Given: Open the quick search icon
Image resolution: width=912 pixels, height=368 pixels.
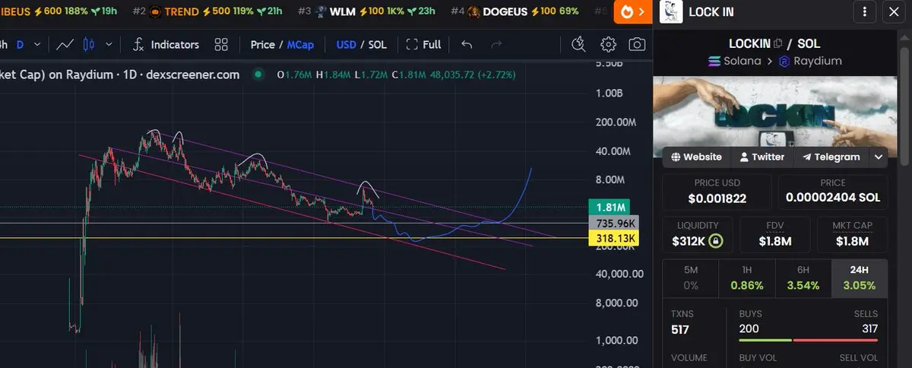Looking at the screenshot, I should click(x=578, y=44).
